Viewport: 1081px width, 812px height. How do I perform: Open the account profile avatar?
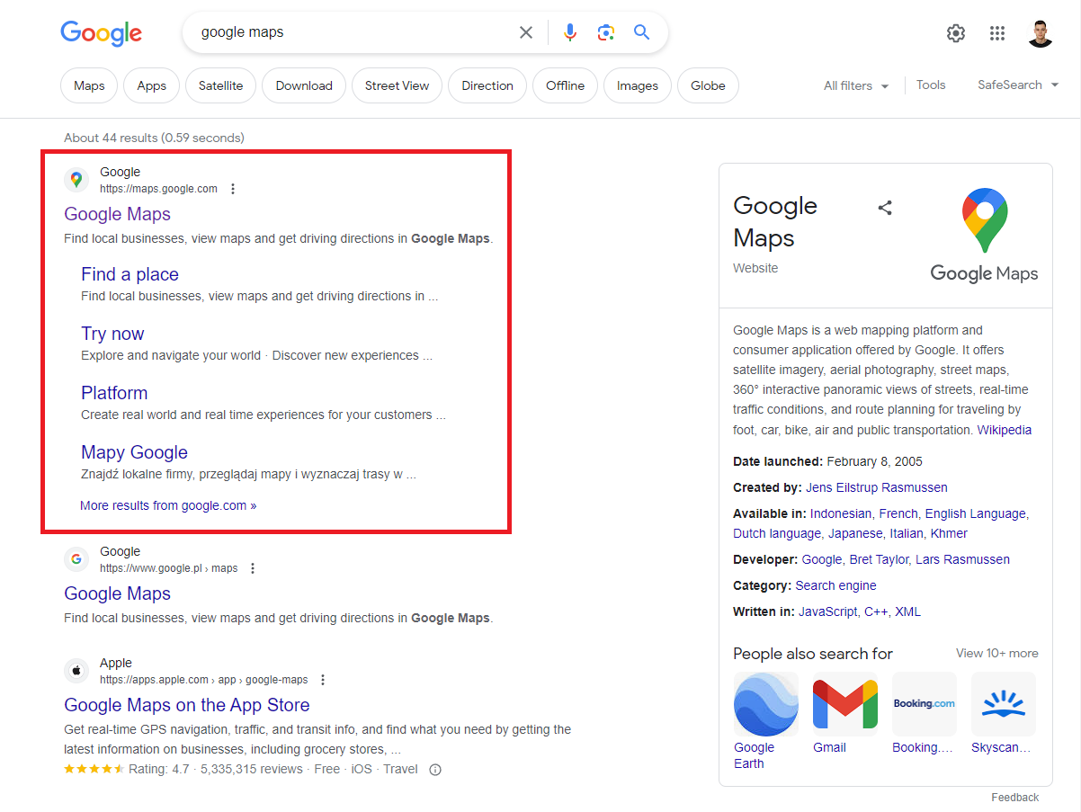[x=1041, y=33]
